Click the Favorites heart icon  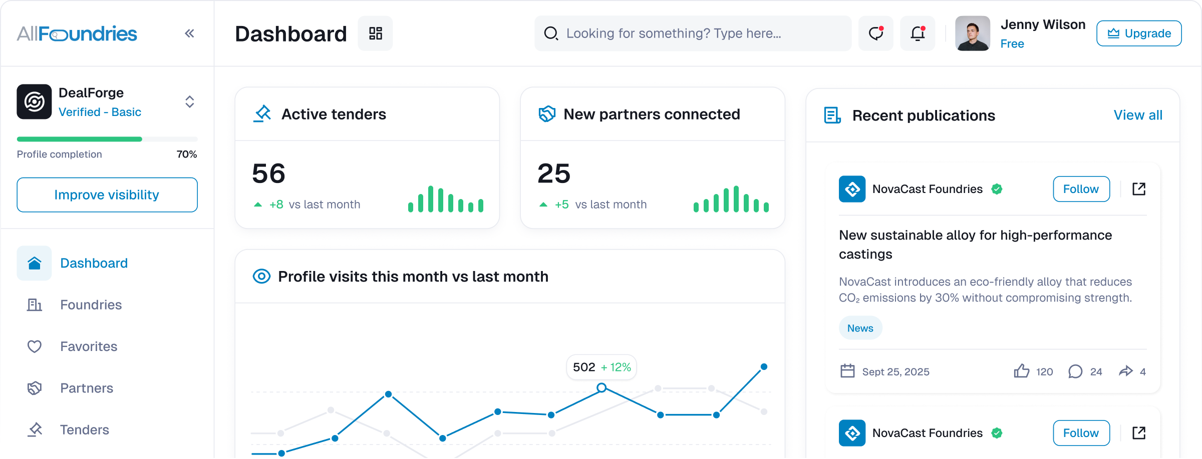click(x=34, y=346)
